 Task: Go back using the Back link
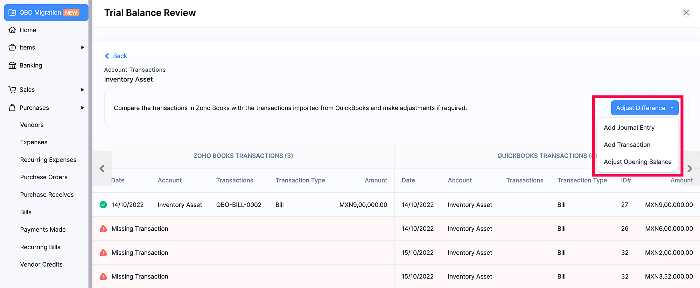[x=116, y=56]
